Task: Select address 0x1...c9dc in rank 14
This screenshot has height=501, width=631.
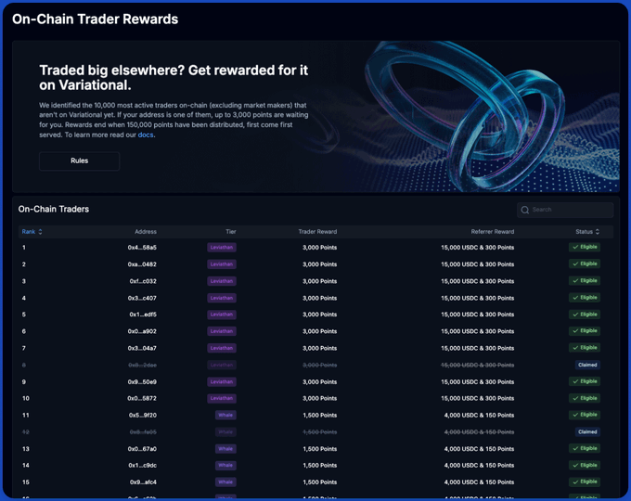Action: tap(143, 465)
